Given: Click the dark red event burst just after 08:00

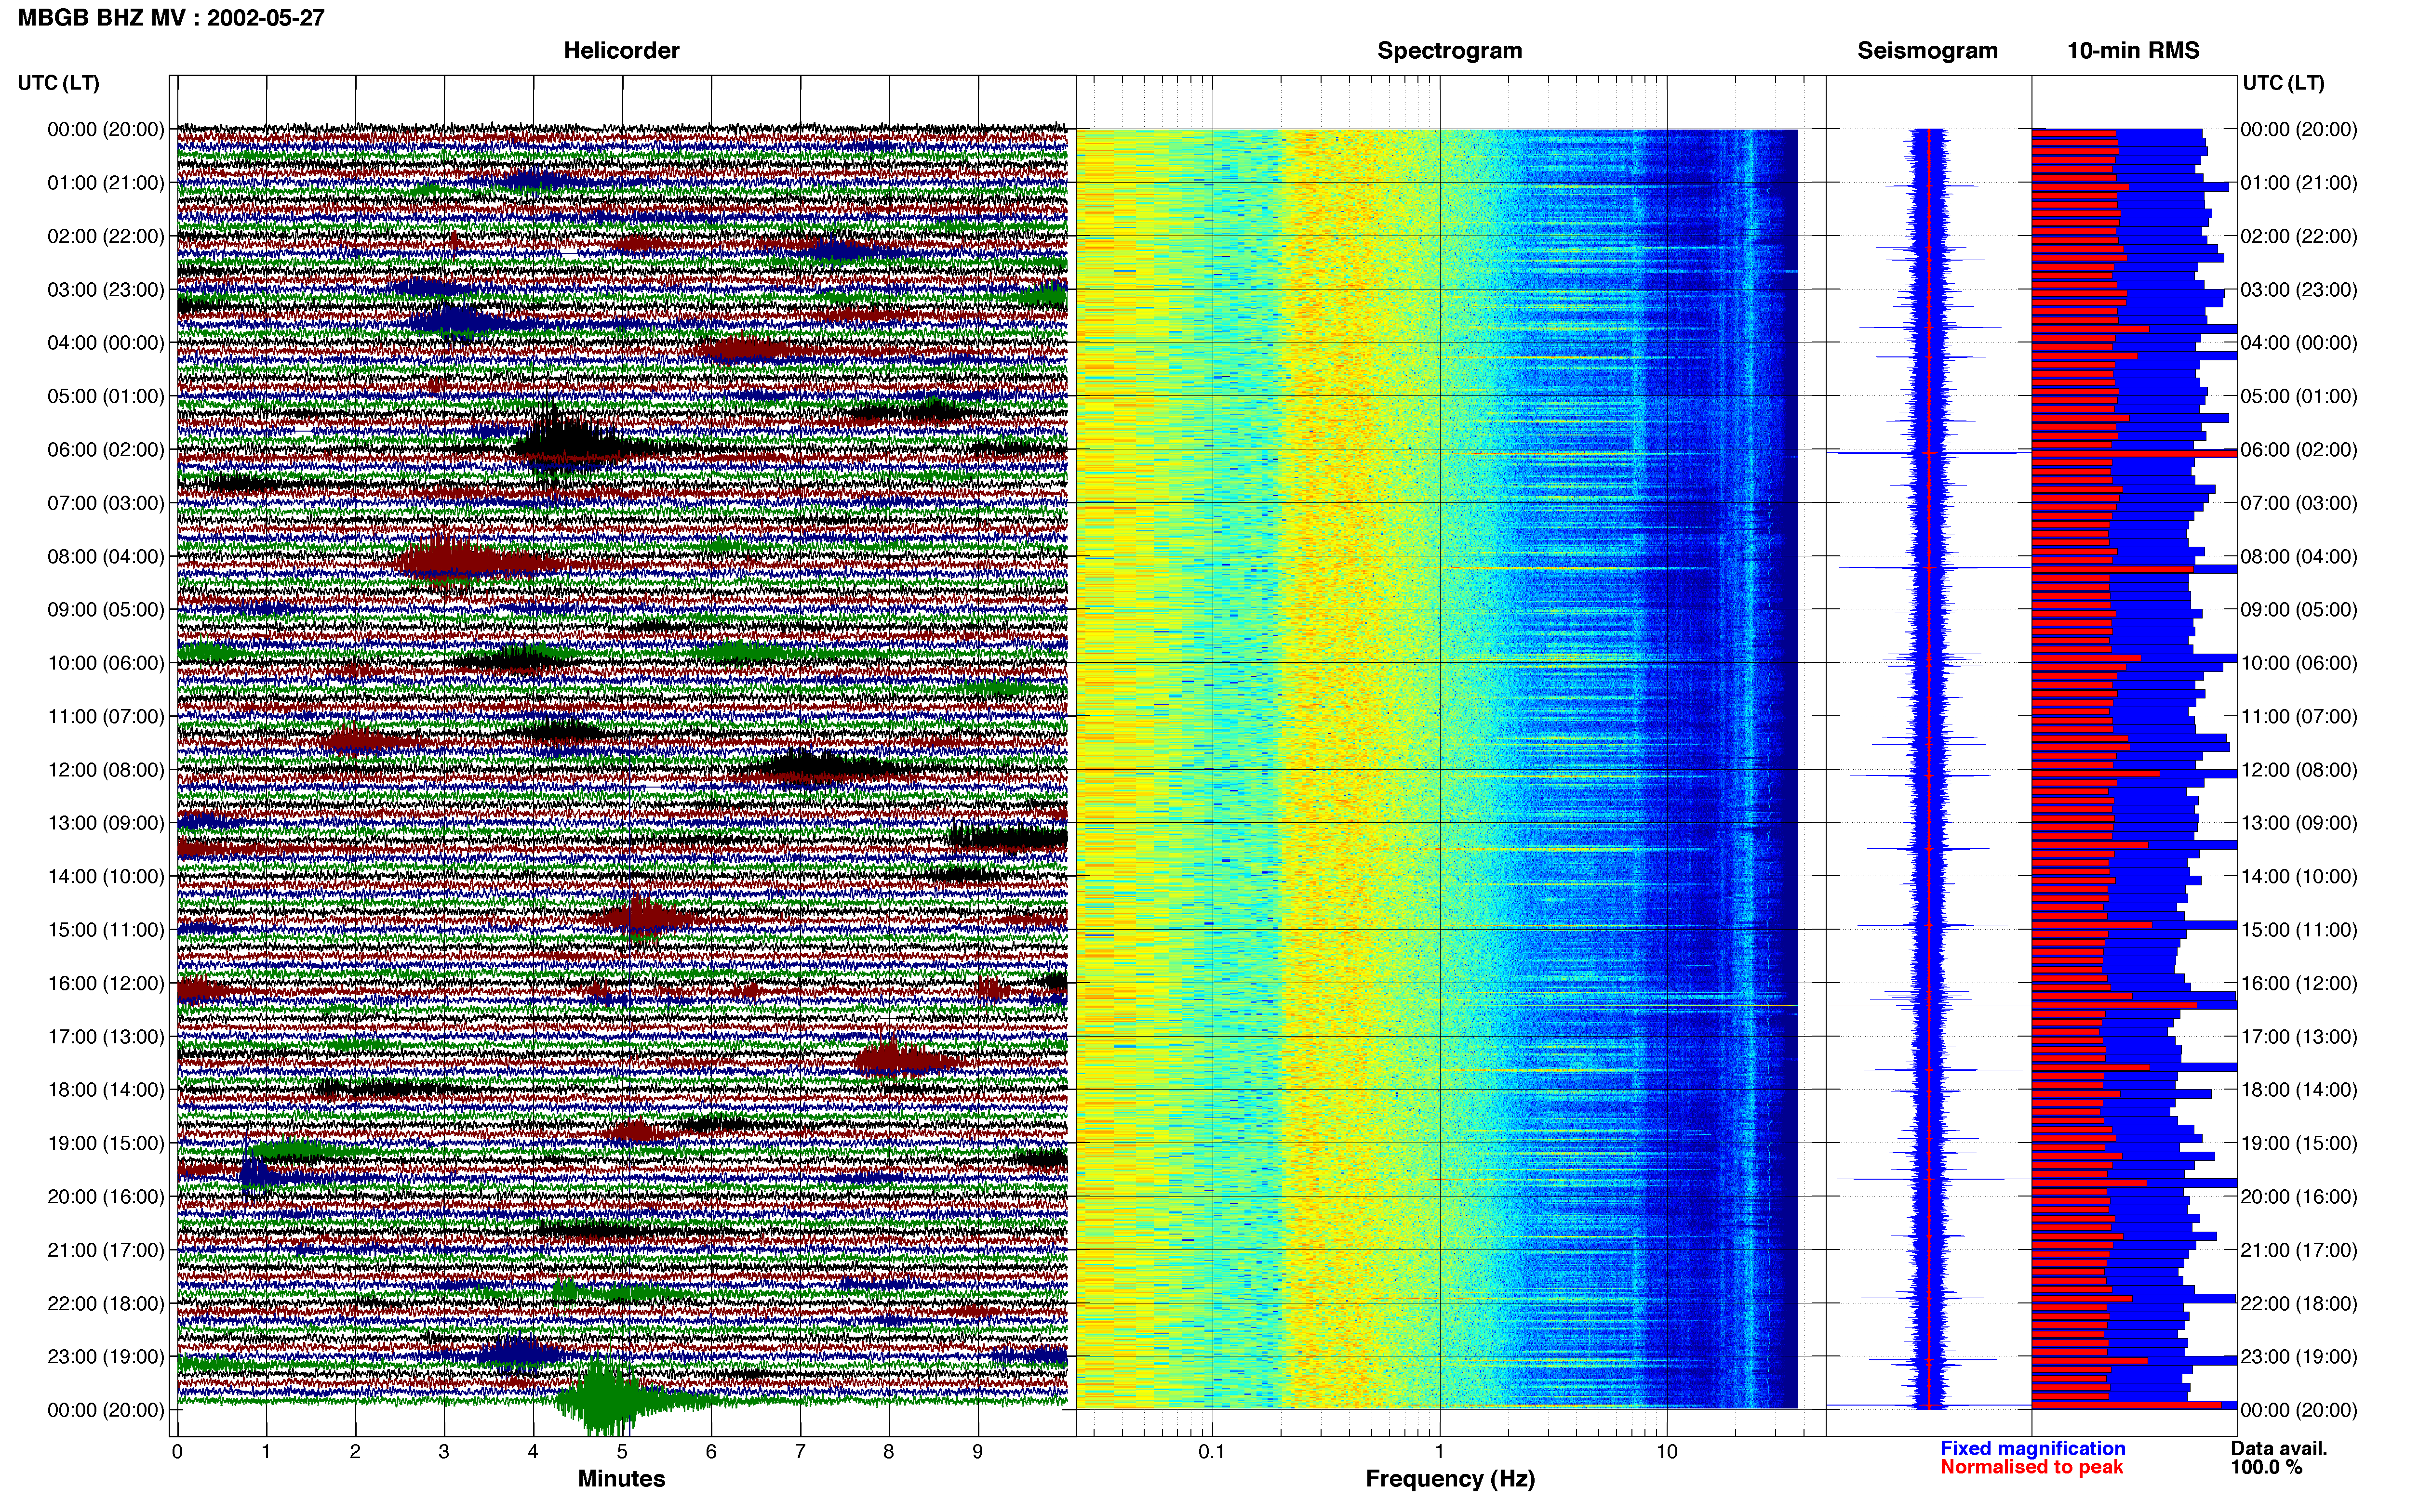Looking at the screenshot, I should pos(455,562).
